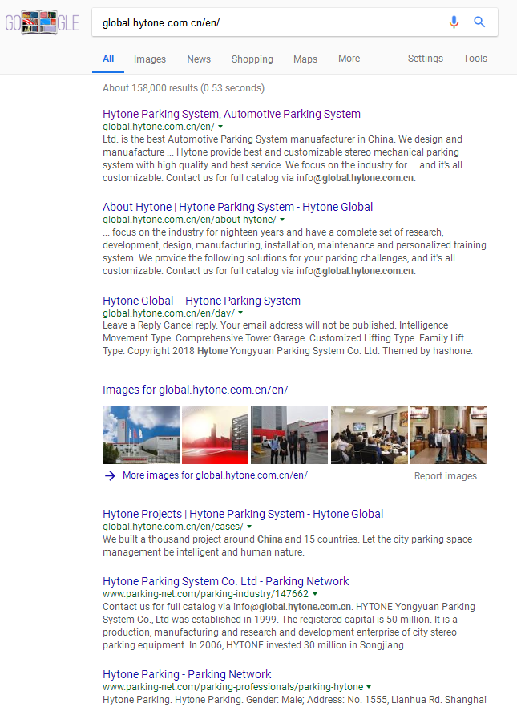
Task: Click More images for global.hytone.com.cn/en/
Action: tap(215, 475)
